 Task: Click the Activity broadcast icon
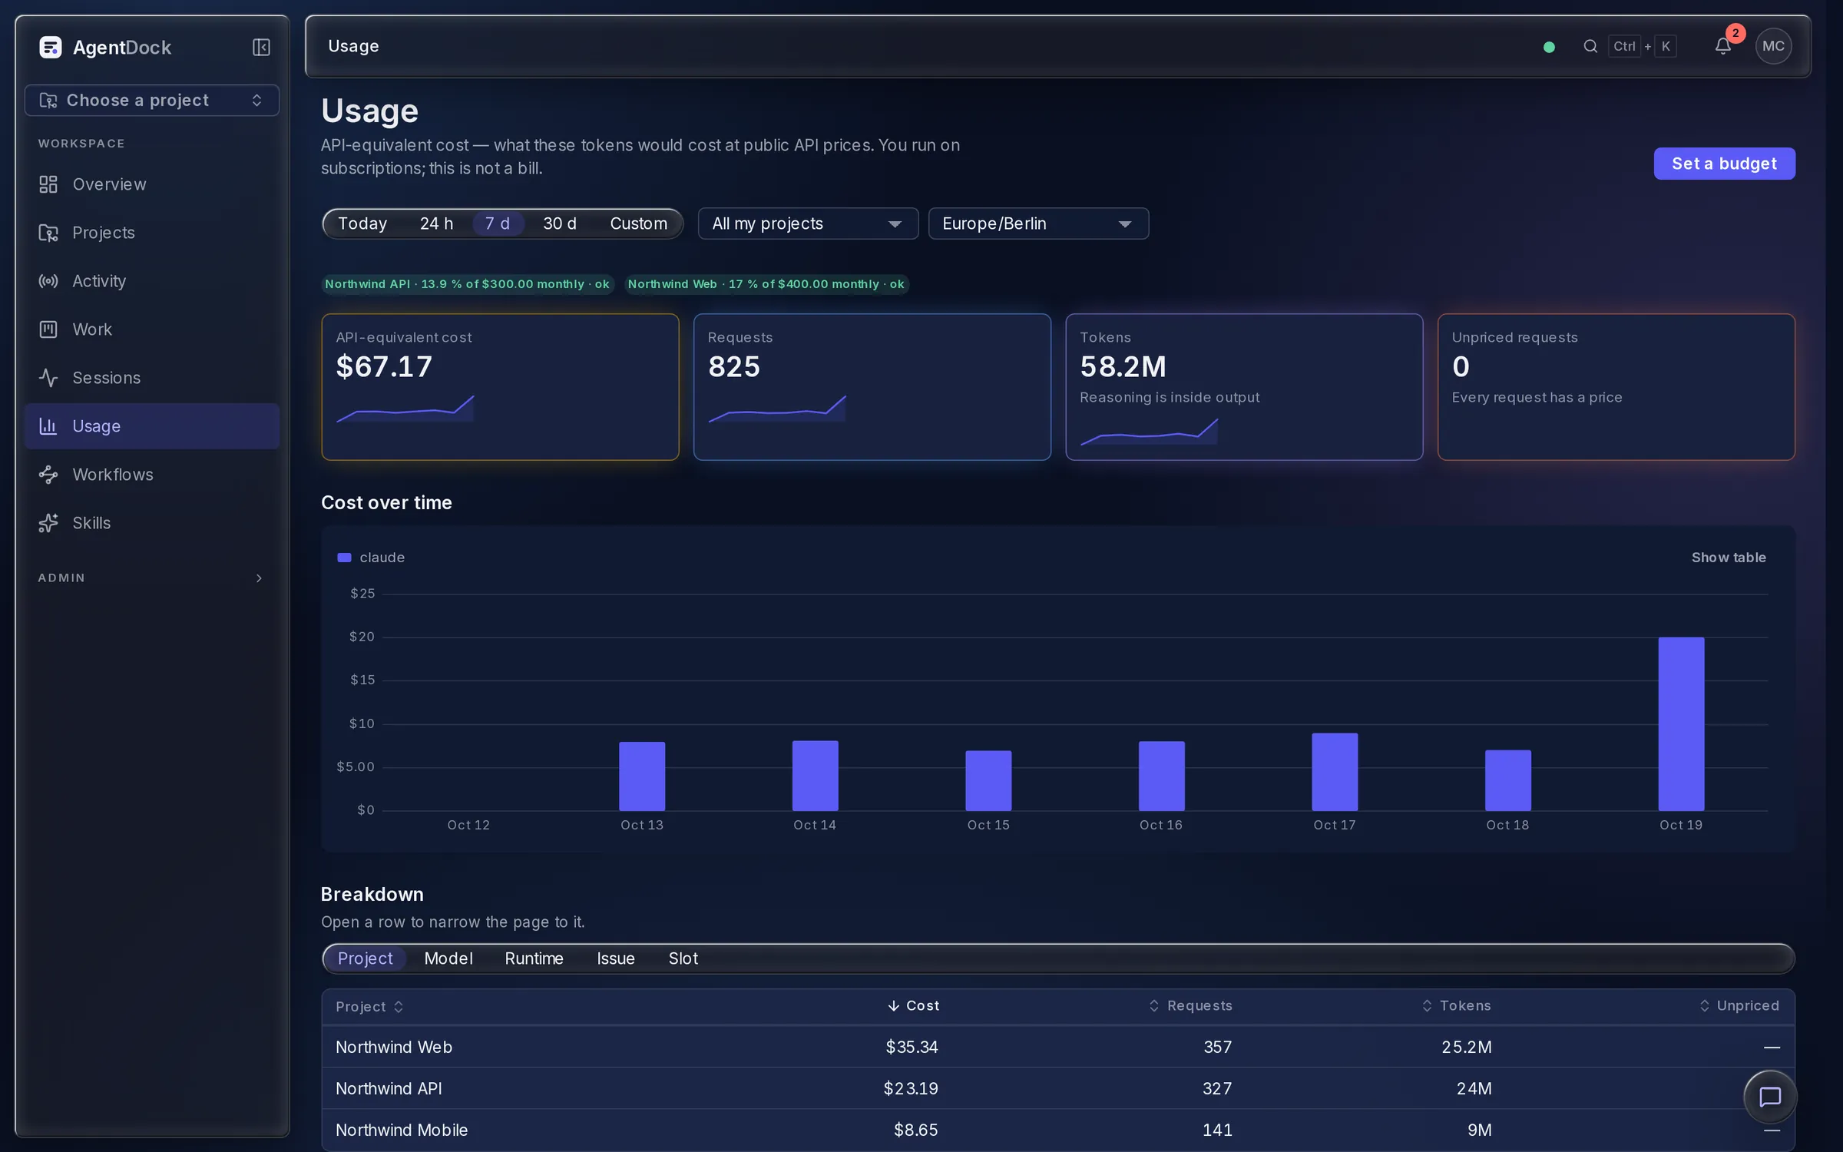tap(48, 281)
